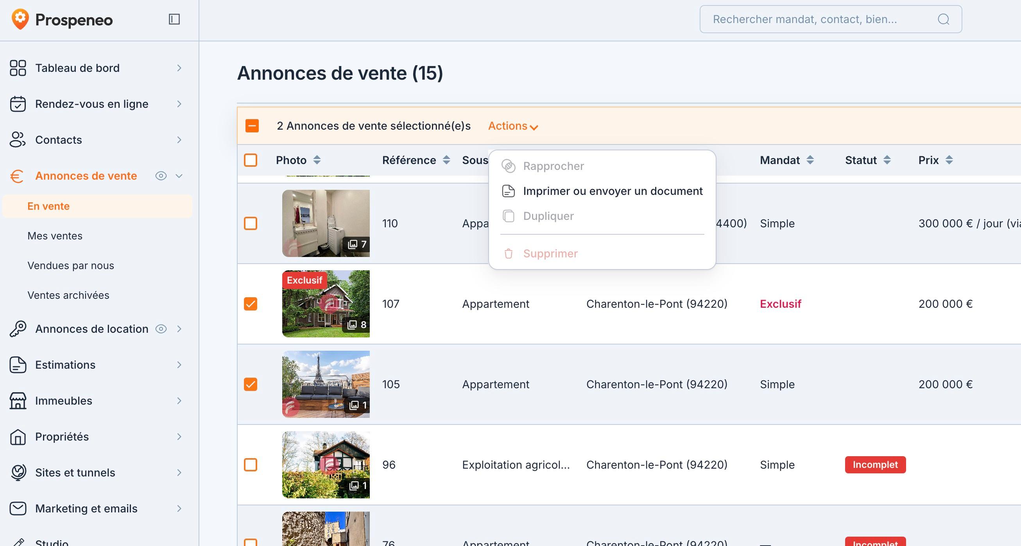Expand Tableau de bord chevron
This screenshot has width=1021, height=546.
(x=179, y=68)
